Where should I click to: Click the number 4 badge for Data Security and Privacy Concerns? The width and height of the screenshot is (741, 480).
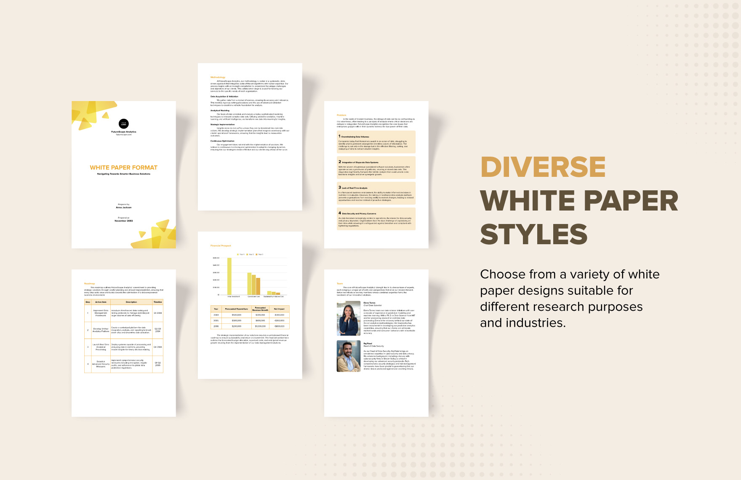(339, 213)
